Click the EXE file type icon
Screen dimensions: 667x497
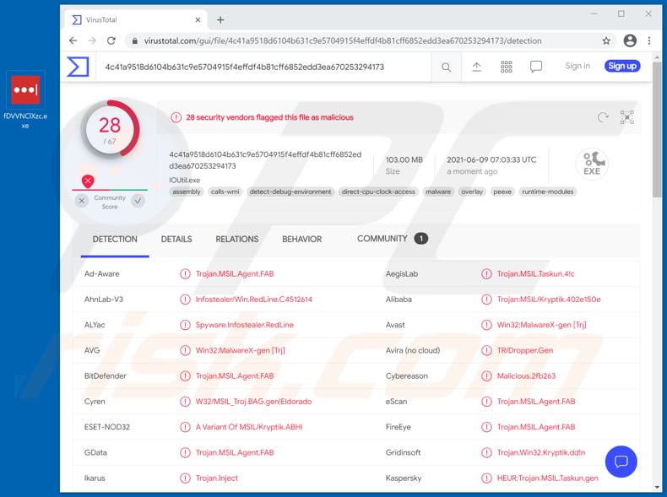[592, 164]
